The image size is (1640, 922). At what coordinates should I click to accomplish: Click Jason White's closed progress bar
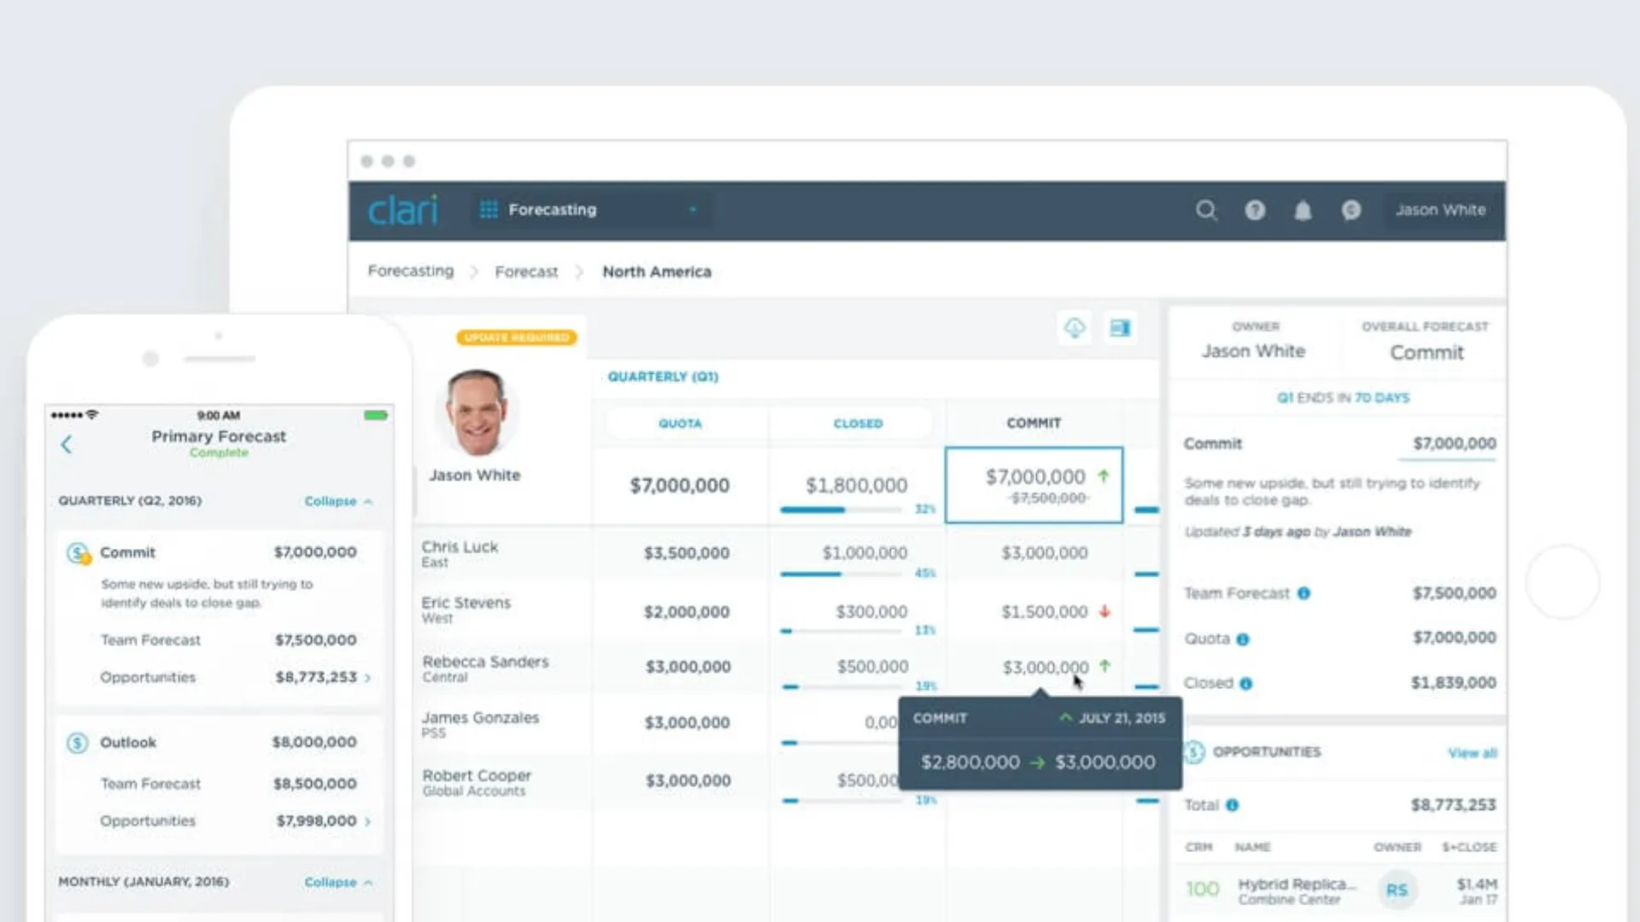[x=840, y=510]
